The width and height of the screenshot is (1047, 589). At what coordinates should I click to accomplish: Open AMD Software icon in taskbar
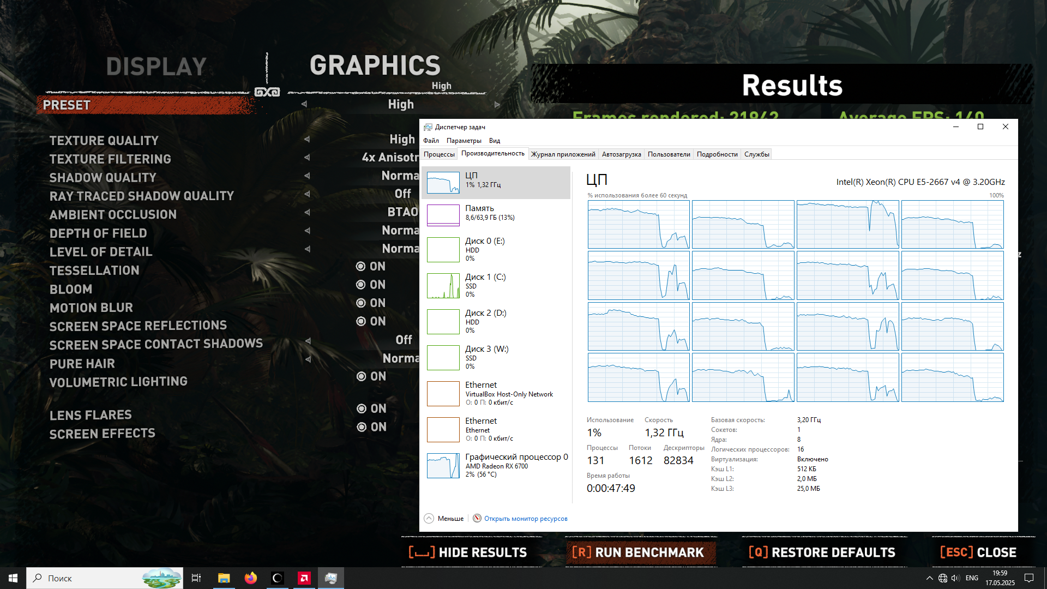click(304, 578)
